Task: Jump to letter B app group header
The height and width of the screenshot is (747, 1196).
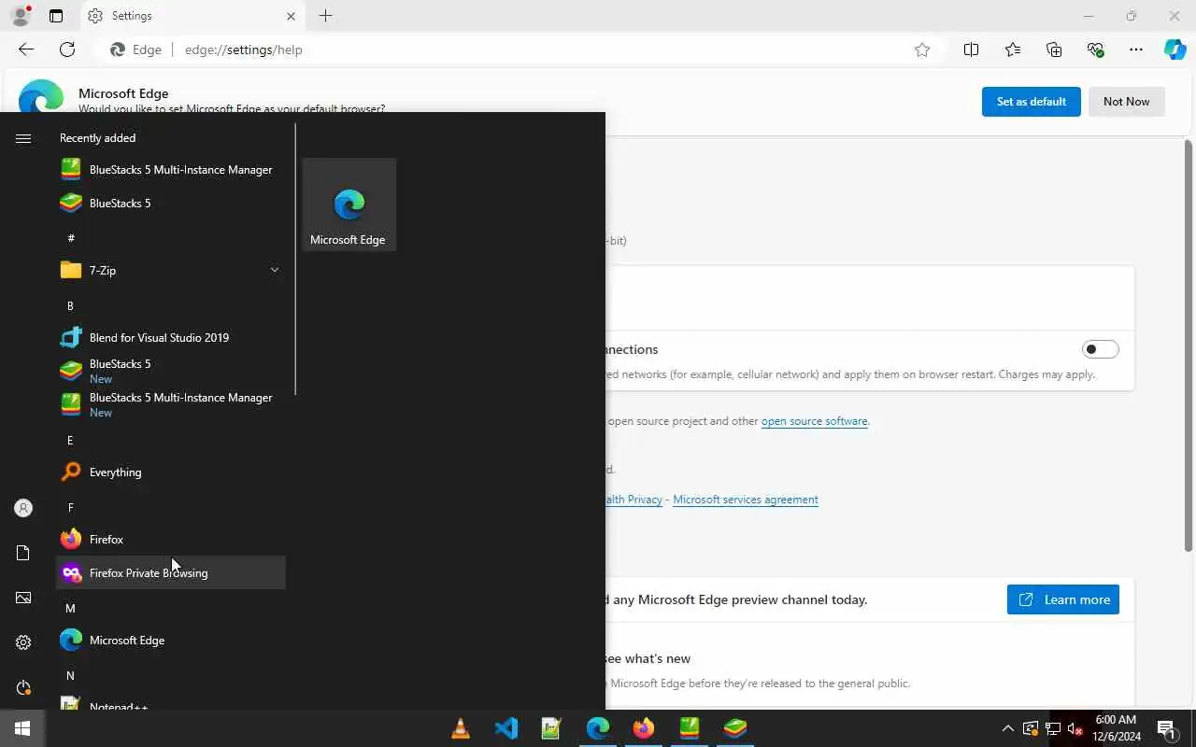Action: pyautogui.click(x=70, y=305)
